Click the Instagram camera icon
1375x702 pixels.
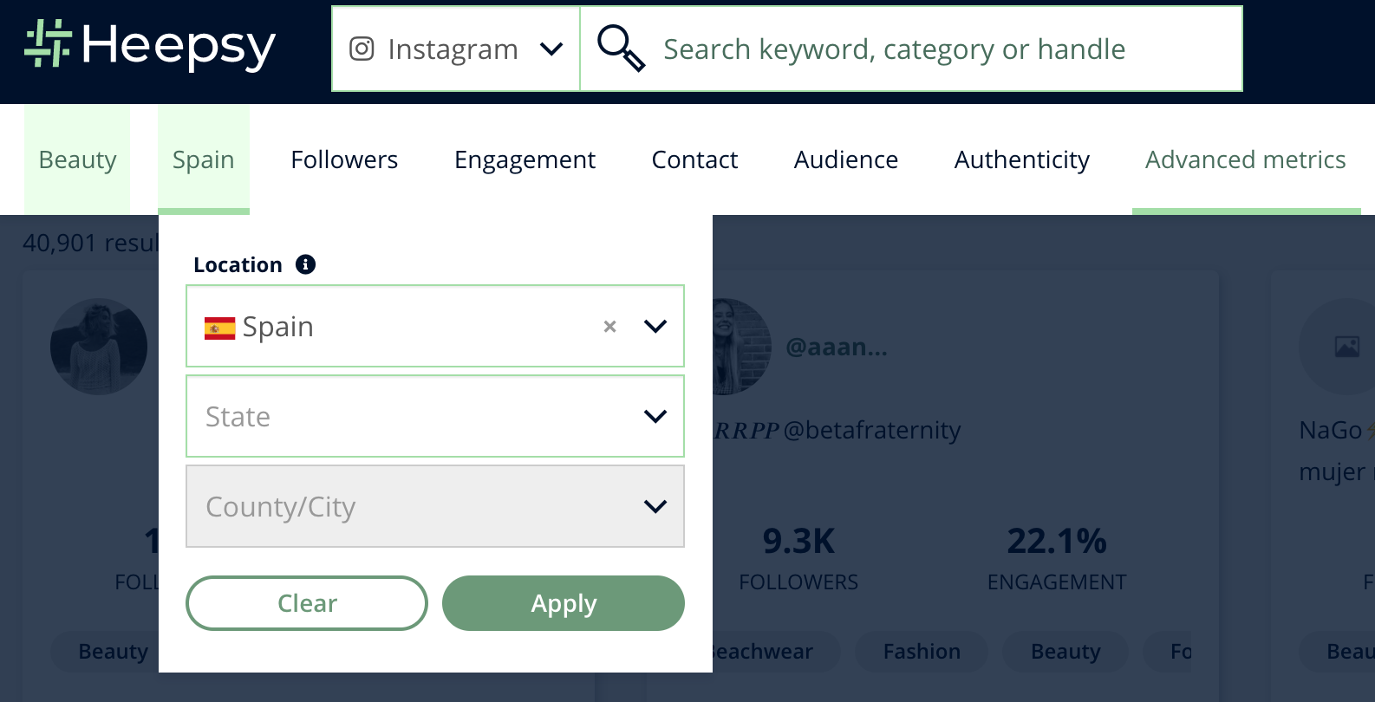[x=362, y=49]
